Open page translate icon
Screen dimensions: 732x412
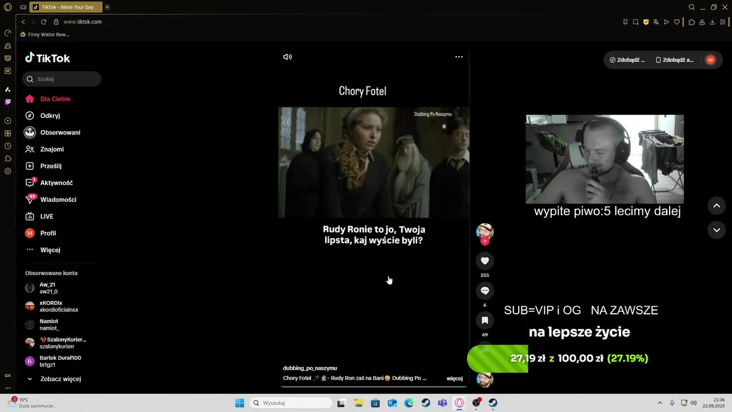point(656,22)
